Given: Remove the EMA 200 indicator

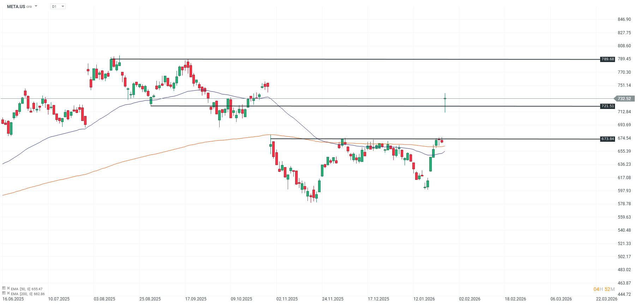Looking at the screenshot, I should pyautogui.click(x=8, y=293).
